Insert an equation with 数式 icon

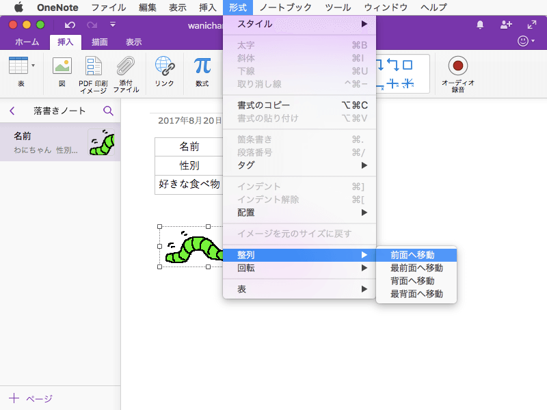pyautogui.click(x=202, y=66)
